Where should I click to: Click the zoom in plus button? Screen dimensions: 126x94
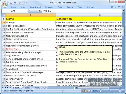pos(120,91)
